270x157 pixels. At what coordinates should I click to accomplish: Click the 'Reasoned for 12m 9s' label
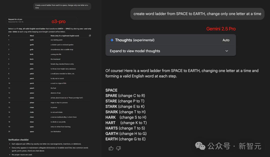click(x=16, y=22)
